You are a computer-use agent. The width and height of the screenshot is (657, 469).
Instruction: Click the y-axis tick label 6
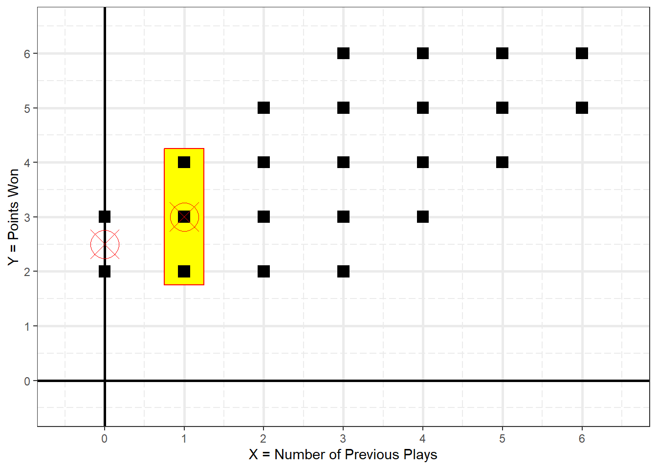[x=27, y=54]
